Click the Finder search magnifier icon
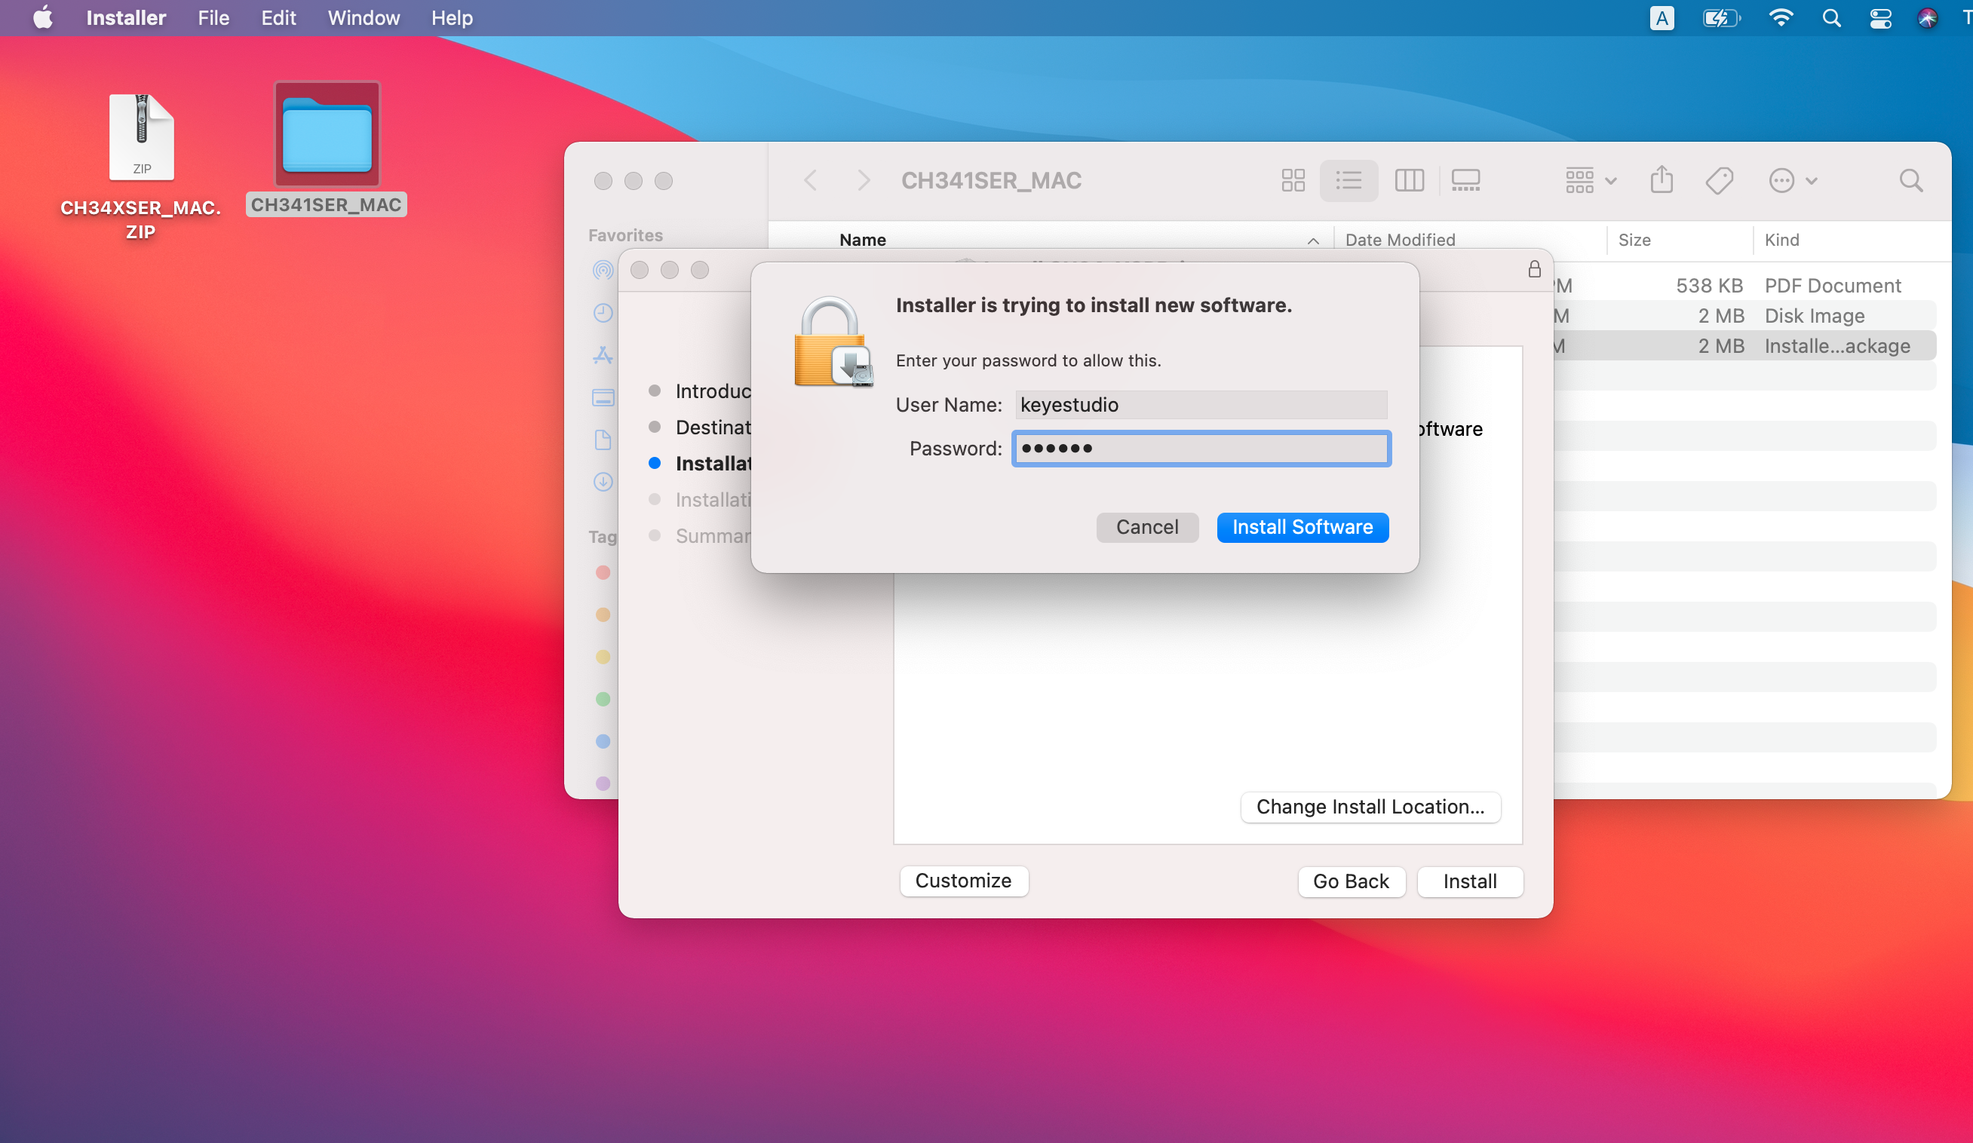The height and width of the screenshot is (1143, 1973). (1910, 181)
